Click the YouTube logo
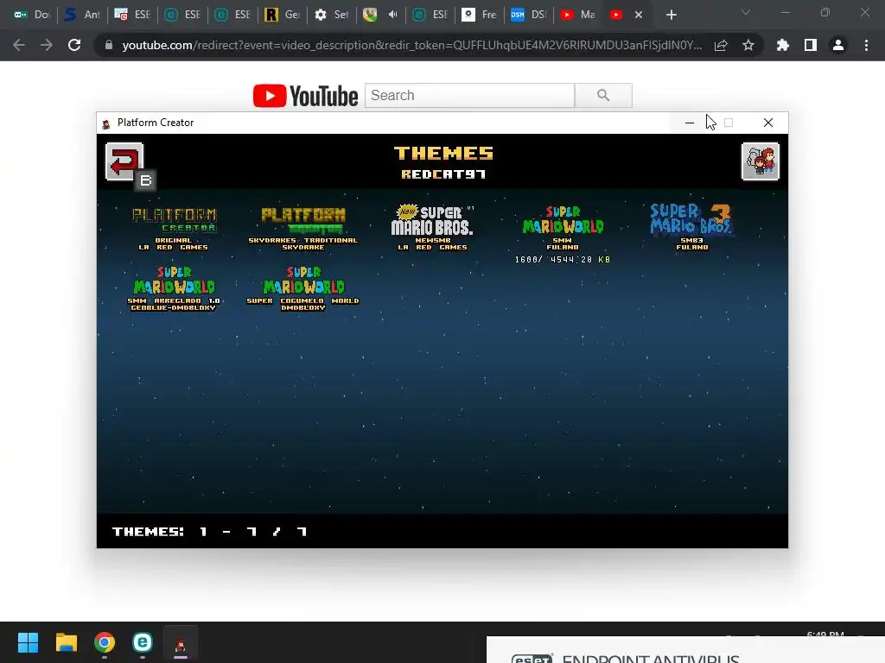The height and width of the screenshot is (663, 885). tap(305, 96)
